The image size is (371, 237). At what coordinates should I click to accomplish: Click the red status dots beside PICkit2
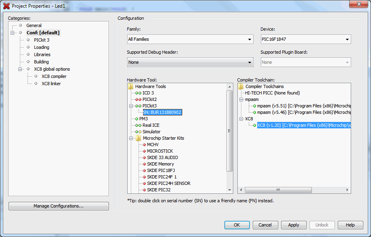[x=138, y=99]
